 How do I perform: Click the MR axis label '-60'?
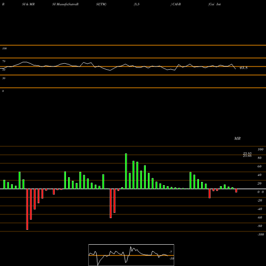coord(260,218)
